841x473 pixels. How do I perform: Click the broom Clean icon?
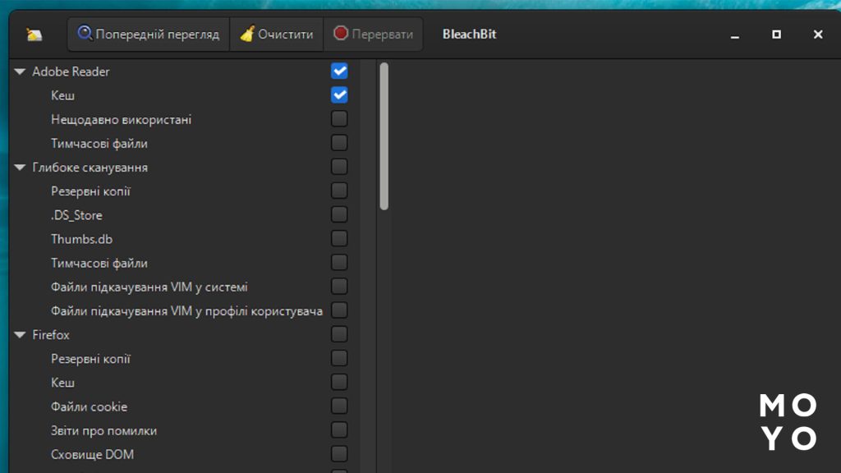tap(247, 34)
